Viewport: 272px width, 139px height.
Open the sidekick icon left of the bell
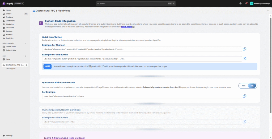pos(240,3)
